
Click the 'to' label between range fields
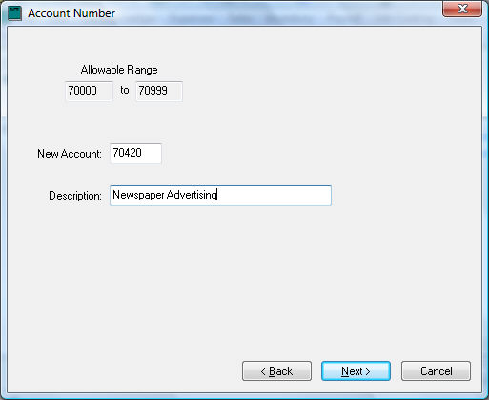coord(125,90)
